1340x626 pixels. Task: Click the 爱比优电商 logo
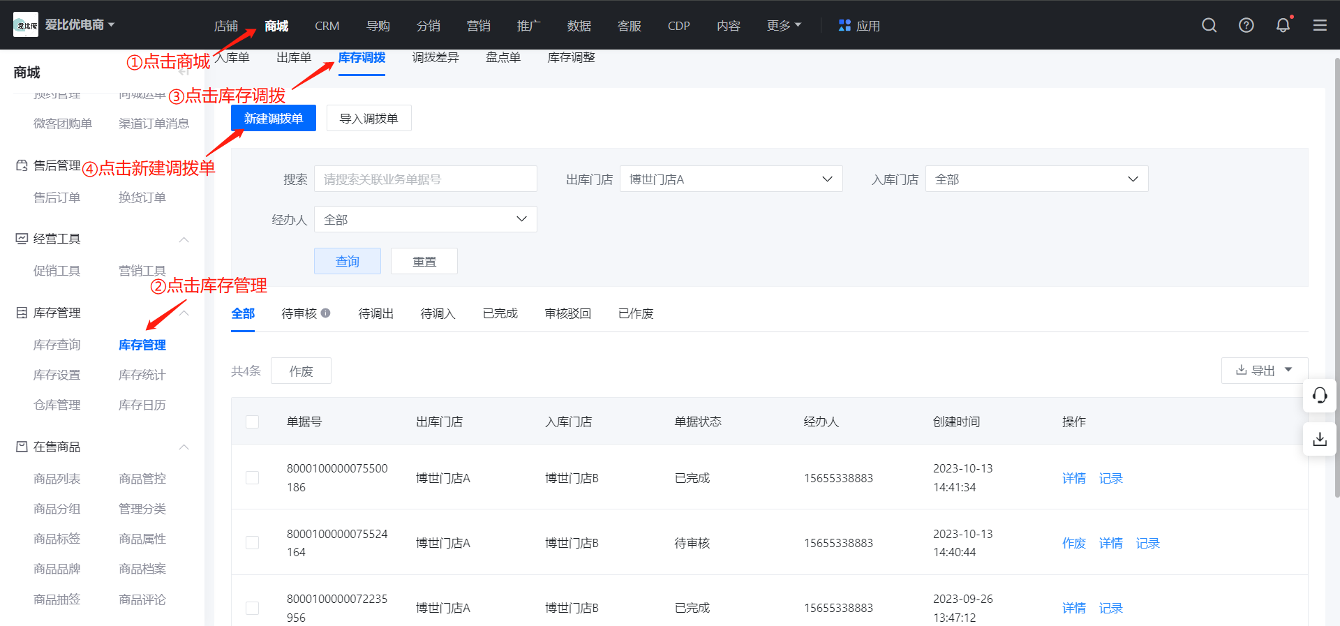pos(26,25)
